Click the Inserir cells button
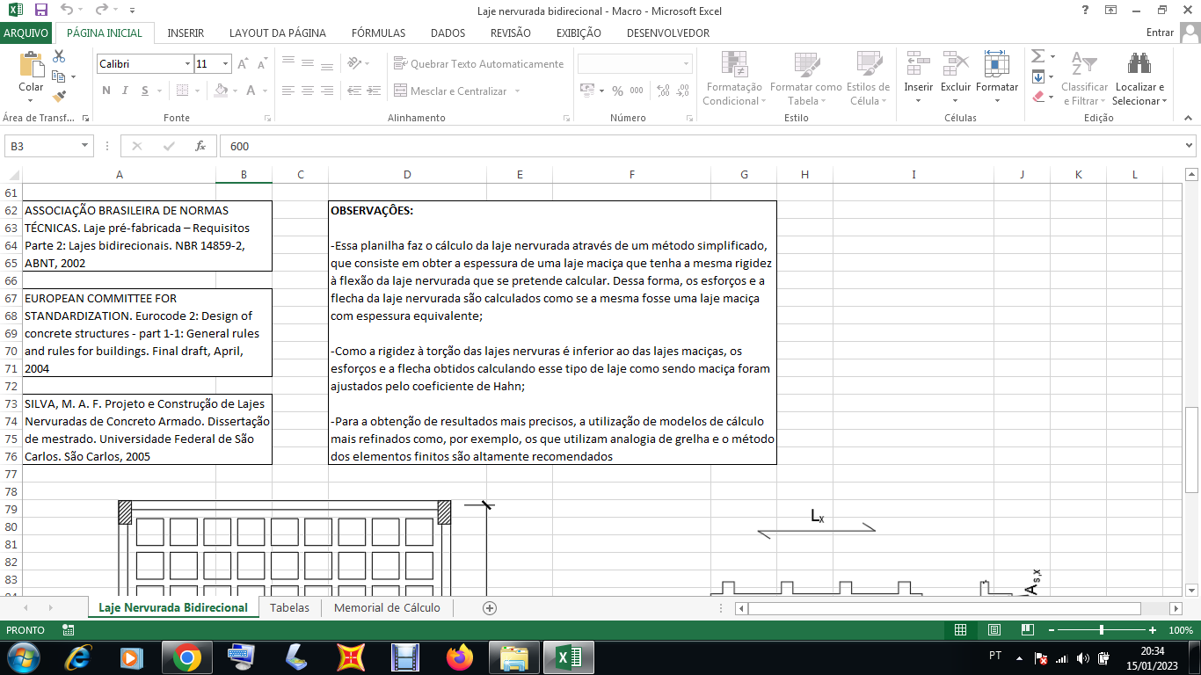The width and height of the screenshot is (1201, 675). pos(919,78)
